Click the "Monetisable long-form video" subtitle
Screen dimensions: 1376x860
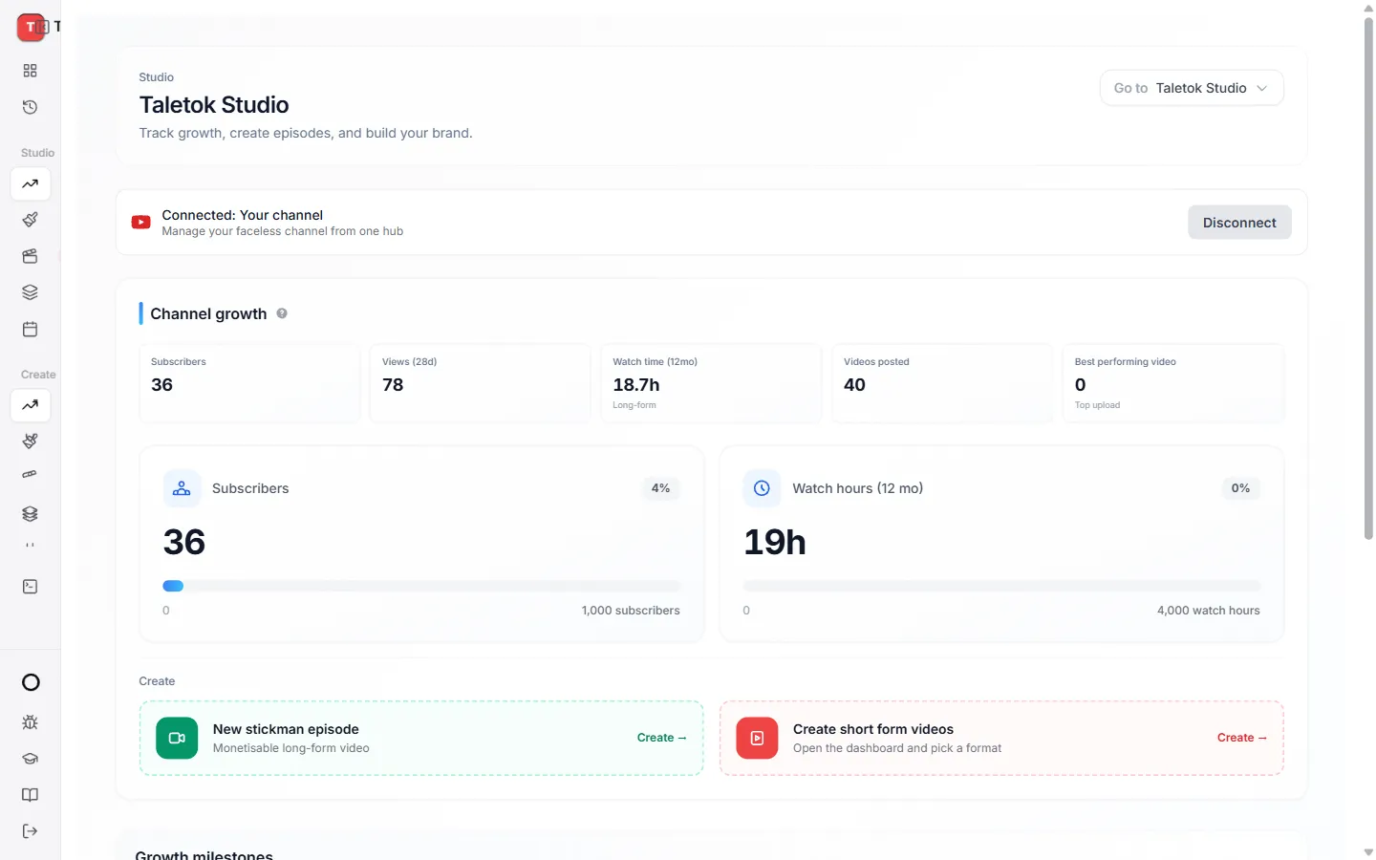pos(291,748)
